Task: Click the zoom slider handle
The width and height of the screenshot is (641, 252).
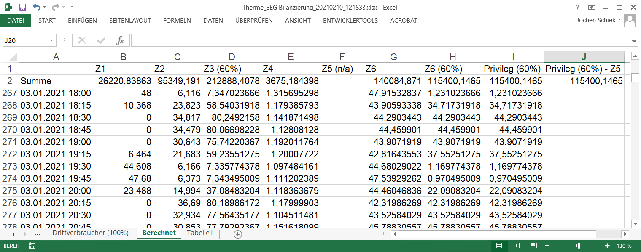Action: [x=579, y=246]
